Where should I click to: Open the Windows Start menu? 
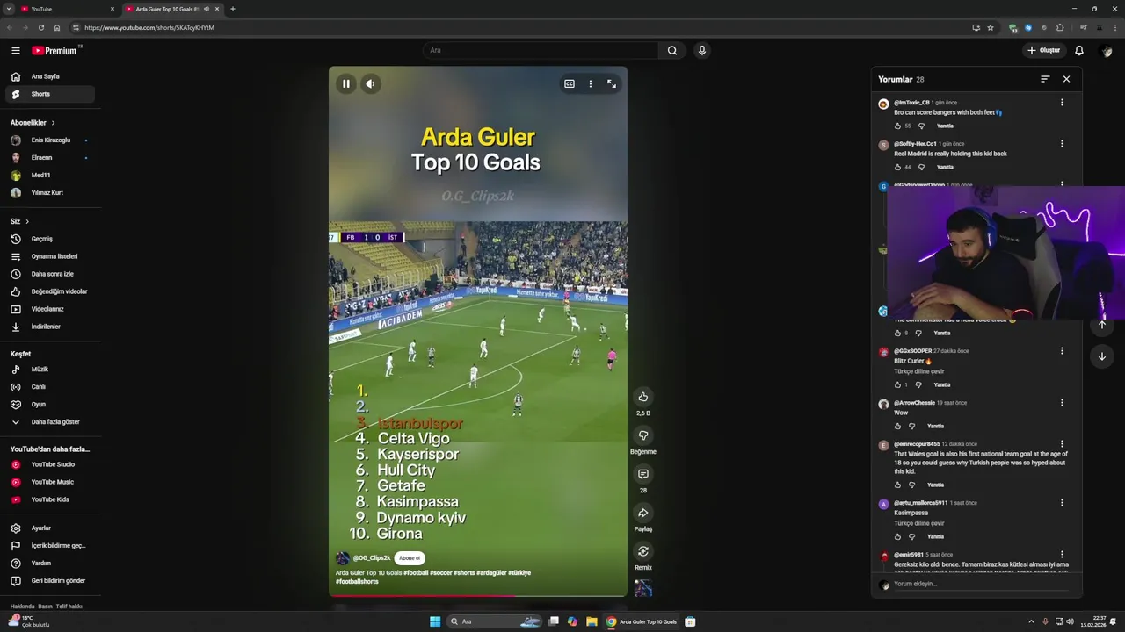click(x=435, y=621)
